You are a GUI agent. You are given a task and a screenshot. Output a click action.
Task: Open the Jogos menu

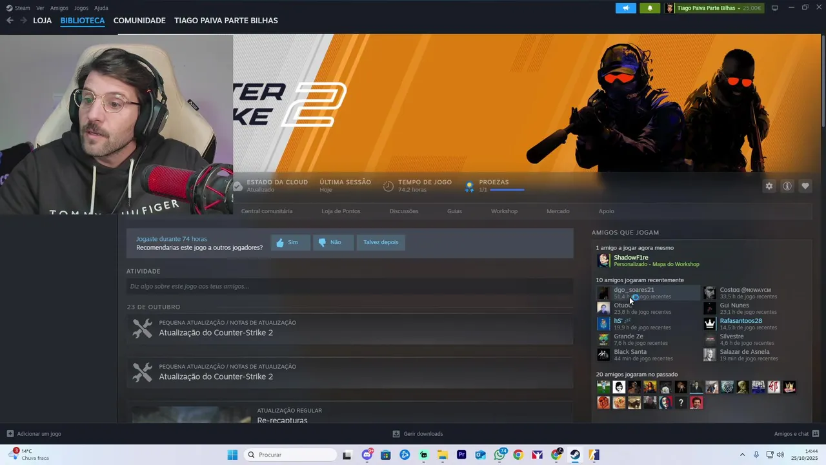81,8
